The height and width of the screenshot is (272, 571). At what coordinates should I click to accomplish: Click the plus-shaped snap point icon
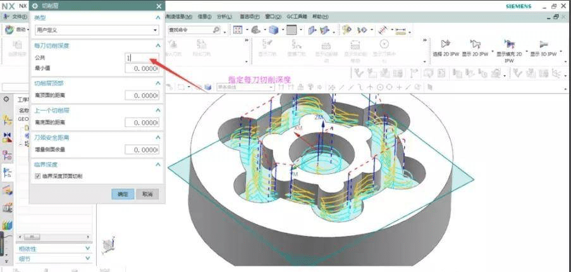[x=399, y=87]
